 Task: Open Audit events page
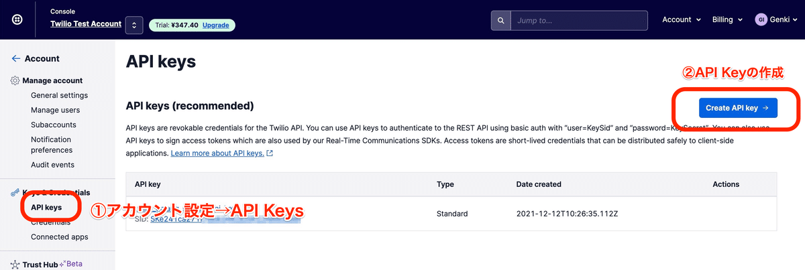[52, 165]
